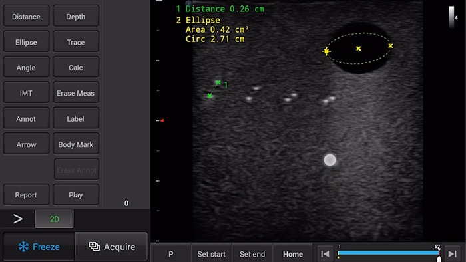
Task: Click the Acquire image button
Action: (111, 247)
